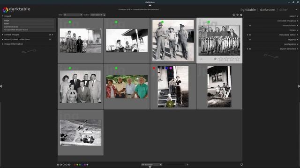This screenshot has width=300, height=168.
Task: Open the view list arrow beside other
Action: click(x=296, y=10)
